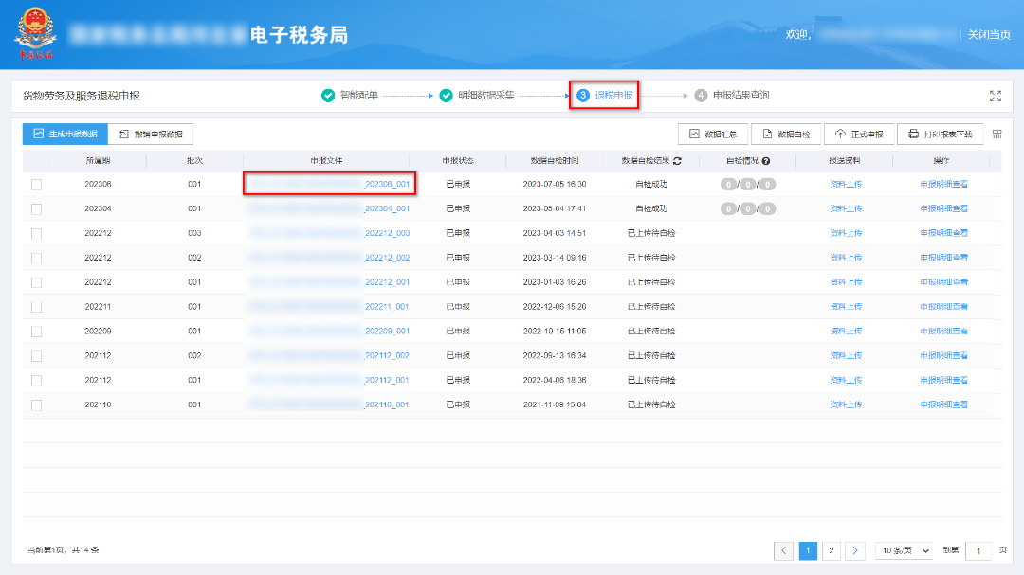Click 资料上传 in the 202110 row
This screenshot has width=1024, height=575.
846,404
